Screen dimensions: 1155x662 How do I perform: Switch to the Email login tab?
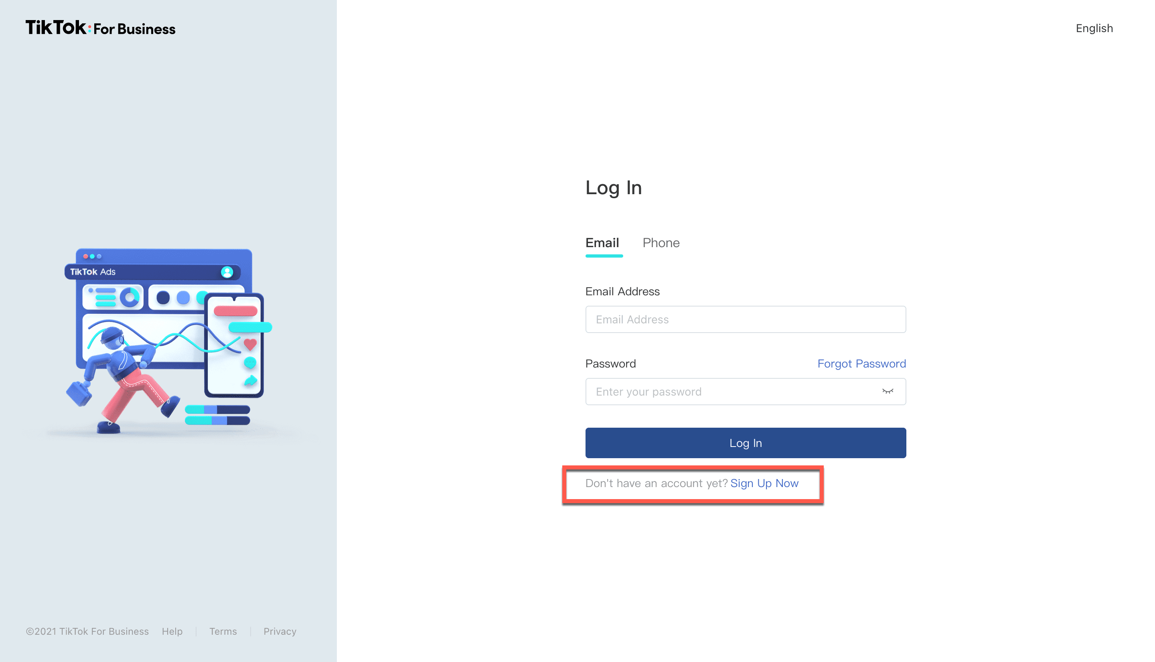coord(602,243)
